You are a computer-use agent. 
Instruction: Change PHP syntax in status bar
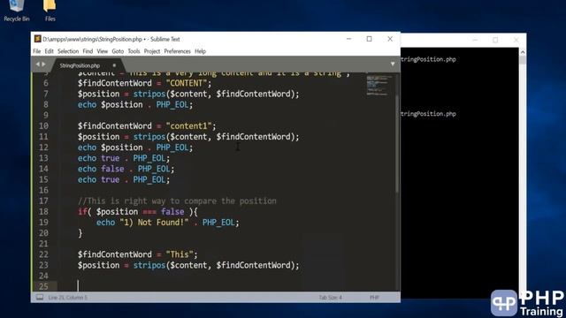374,298
